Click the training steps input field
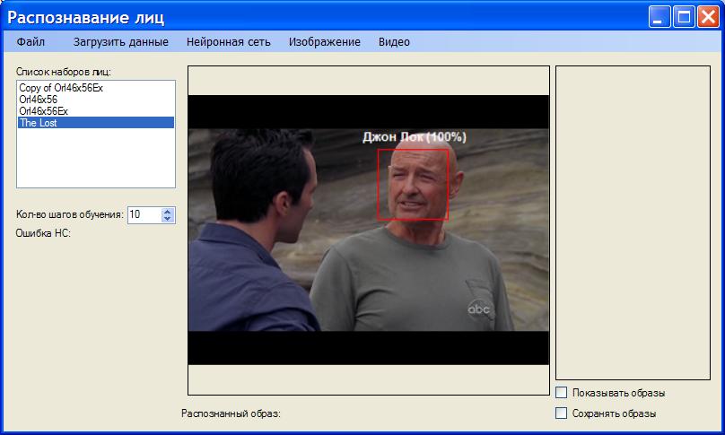725x435 pixels. (x=144, y=214)
